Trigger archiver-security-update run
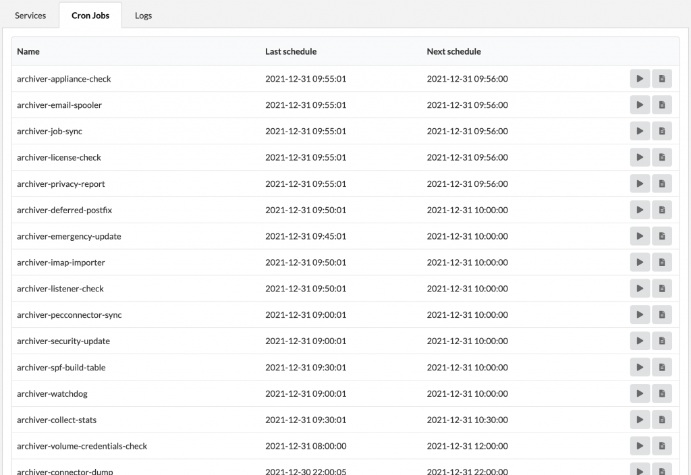This screenshot has width=691, height=475. tap(640, 341)
